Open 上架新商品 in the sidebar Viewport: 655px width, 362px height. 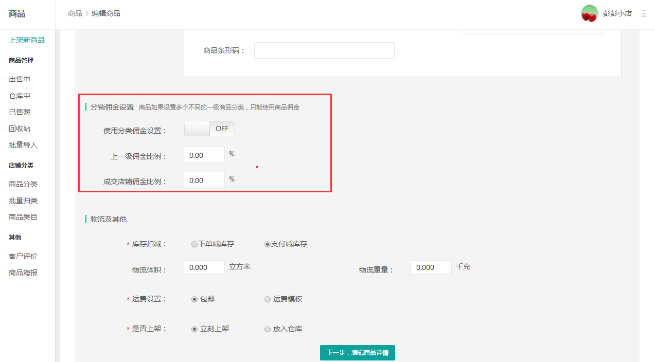pos(27,40)
